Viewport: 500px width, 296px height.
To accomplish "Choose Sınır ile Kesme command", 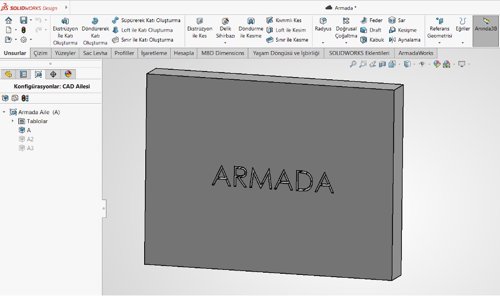I will 287,40.
